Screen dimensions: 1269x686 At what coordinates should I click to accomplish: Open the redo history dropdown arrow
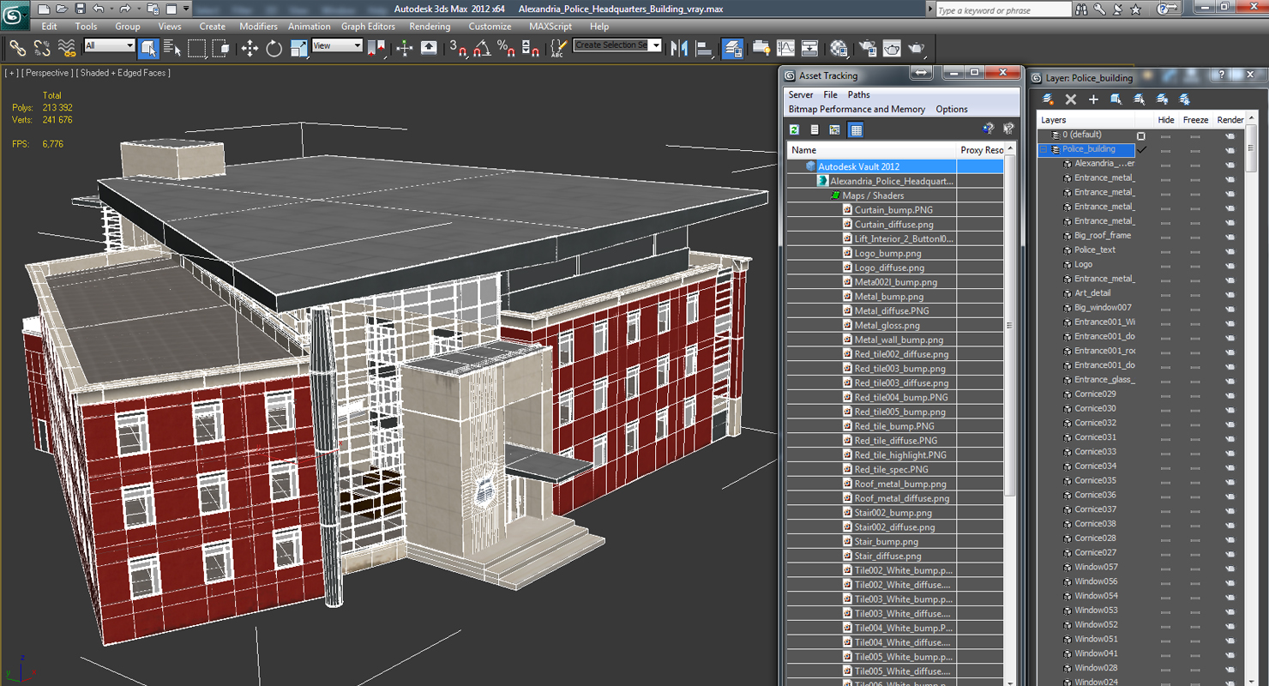(x=137, y=9)
